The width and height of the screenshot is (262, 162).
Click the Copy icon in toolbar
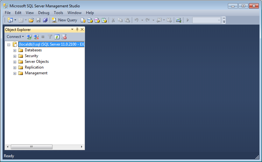pyautogui.click(x=120, y=20)
